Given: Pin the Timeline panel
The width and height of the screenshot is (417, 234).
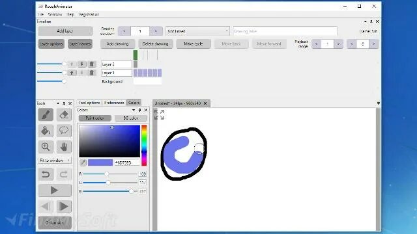Looking at the screenshot, I should (x=371, y=21).
